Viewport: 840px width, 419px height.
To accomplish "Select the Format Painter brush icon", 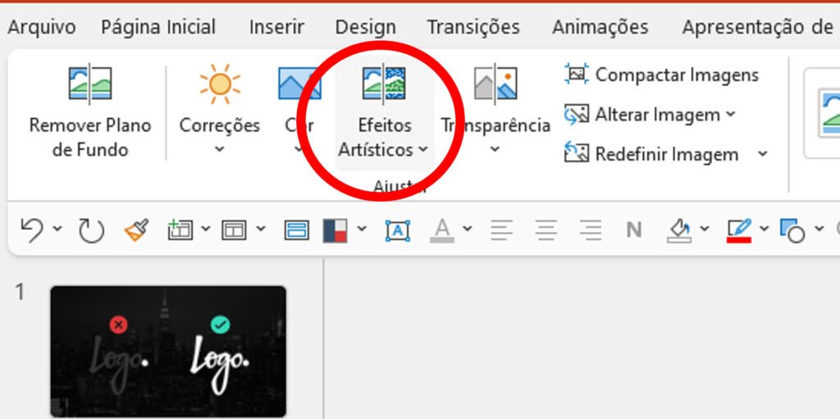I will 137,230.
